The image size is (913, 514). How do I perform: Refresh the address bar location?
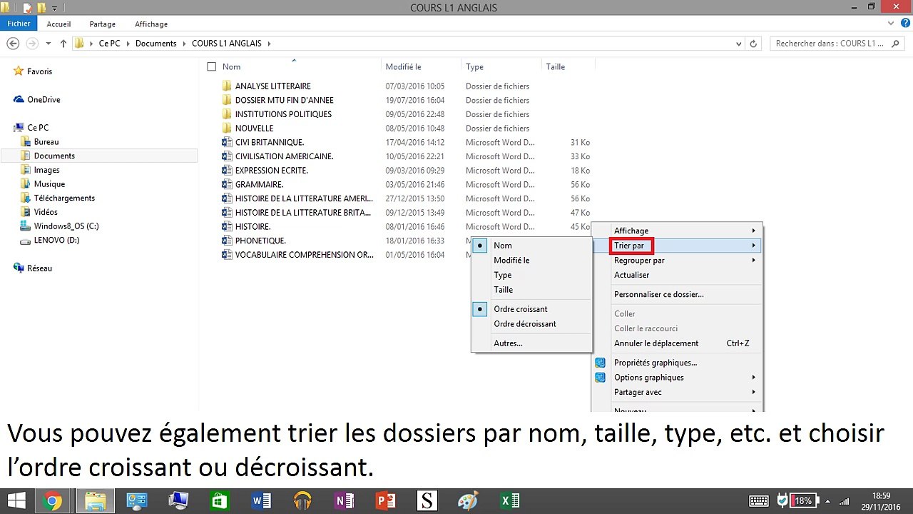[754, 44]
